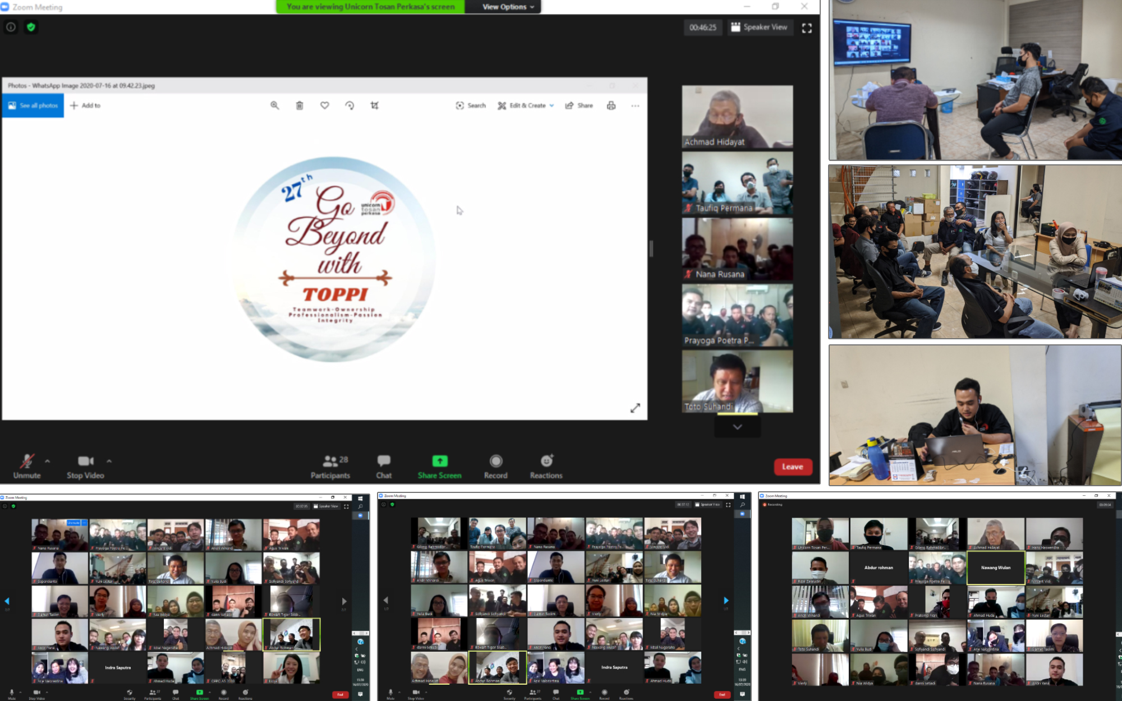Open the Chat panel
Screen dimensions: 1122x701
[384, 467]
